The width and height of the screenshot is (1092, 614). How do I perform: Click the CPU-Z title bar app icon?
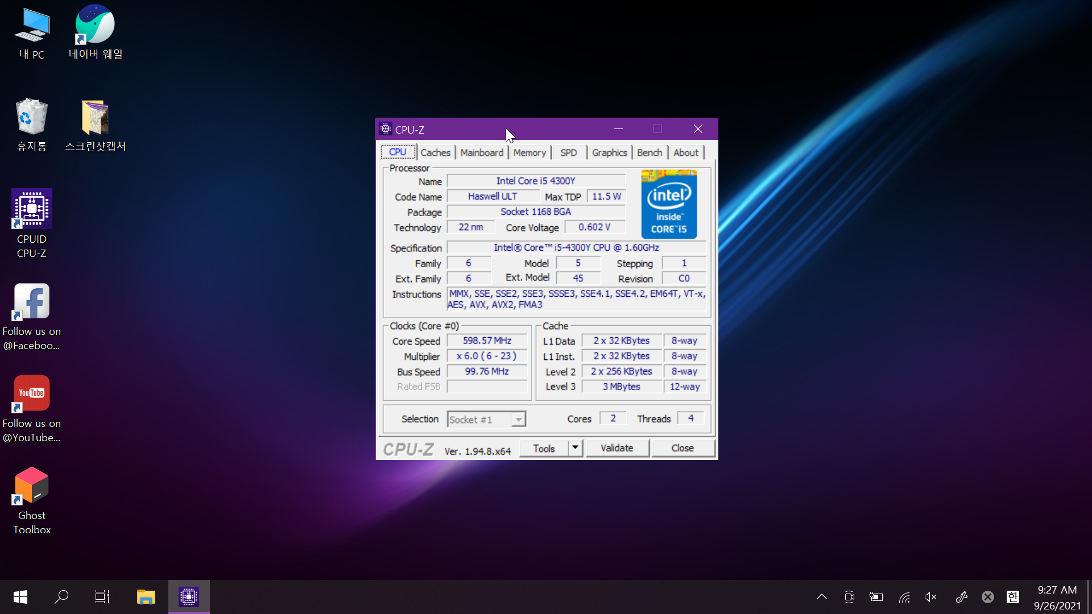coord(386,129)
